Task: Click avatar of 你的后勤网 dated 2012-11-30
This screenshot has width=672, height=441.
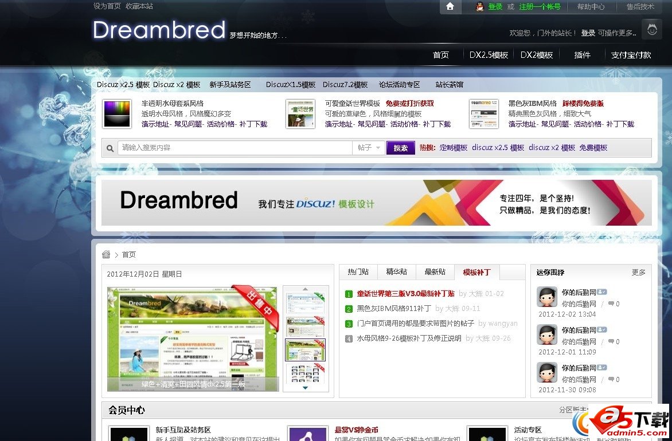Action: pyautogui.click(x=547, y=372)
